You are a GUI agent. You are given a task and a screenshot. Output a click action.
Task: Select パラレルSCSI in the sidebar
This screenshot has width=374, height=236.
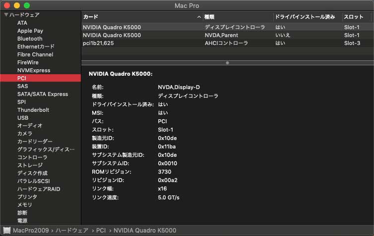coord(34,181)
